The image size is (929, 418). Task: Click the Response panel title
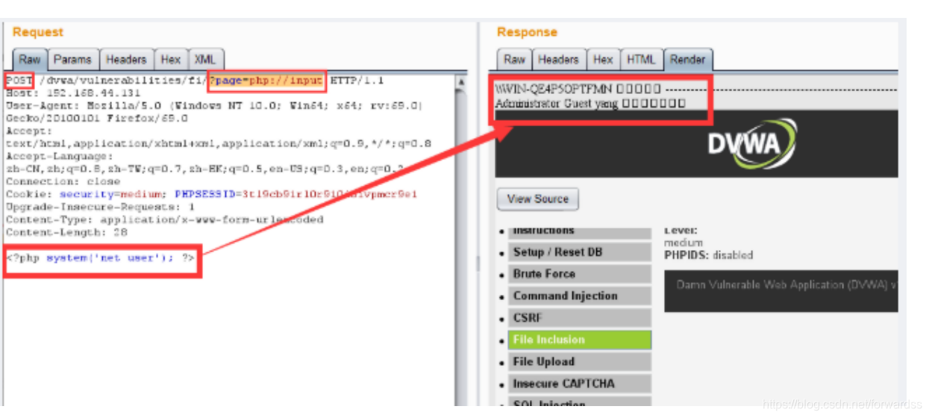527,32
